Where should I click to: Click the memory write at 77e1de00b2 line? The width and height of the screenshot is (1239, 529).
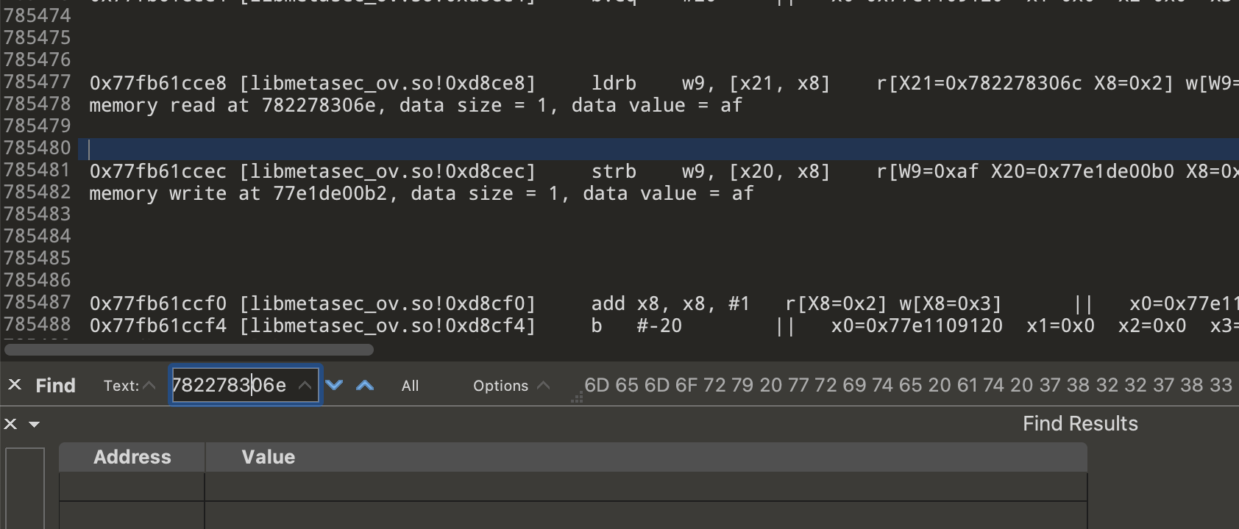click(x=421, y=193)
